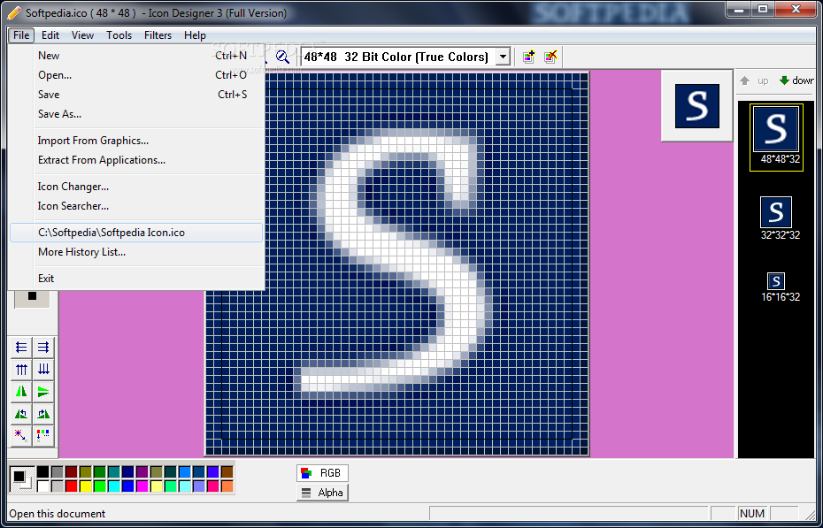Click the large S icon preview

[x=697, y=106]
